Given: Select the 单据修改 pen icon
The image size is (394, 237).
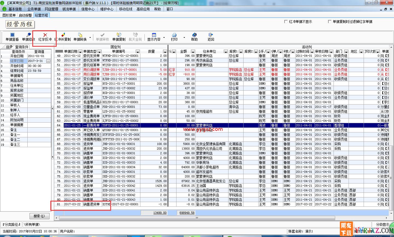Looking at the screenshot, I should click(29, 35).
